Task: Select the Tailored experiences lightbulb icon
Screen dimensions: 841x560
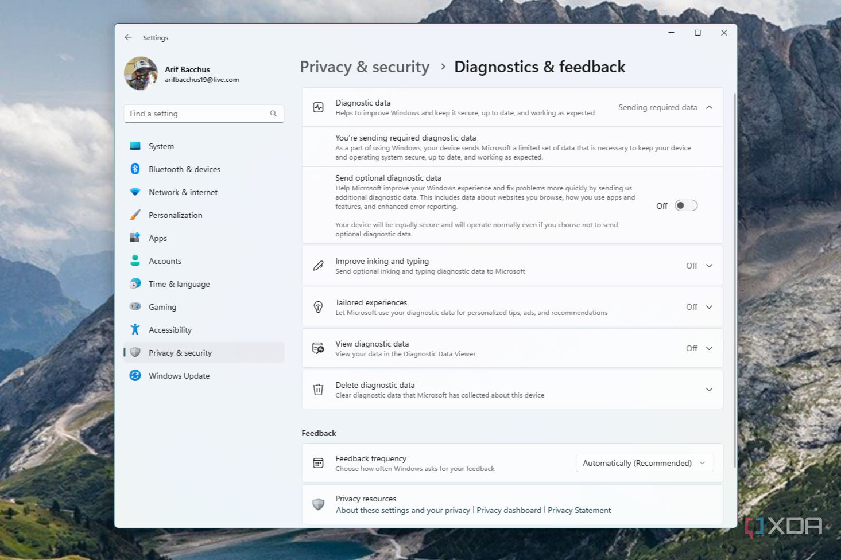Action: 318,307
